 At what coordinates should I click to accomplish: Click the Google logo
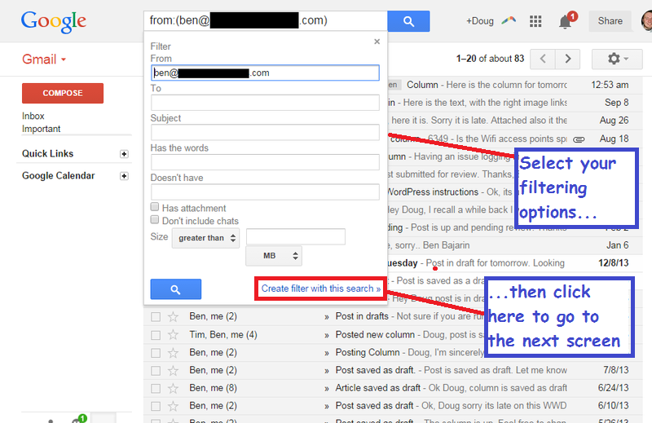54,22
